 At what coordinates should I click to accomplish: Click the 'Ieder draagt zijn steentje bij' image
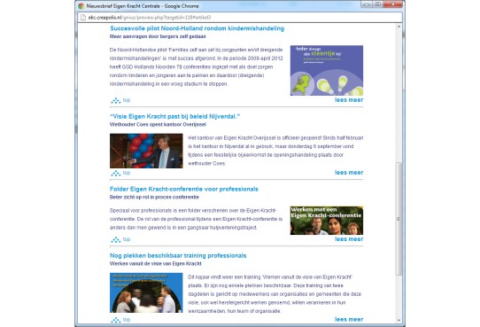(x=327, y=70)
